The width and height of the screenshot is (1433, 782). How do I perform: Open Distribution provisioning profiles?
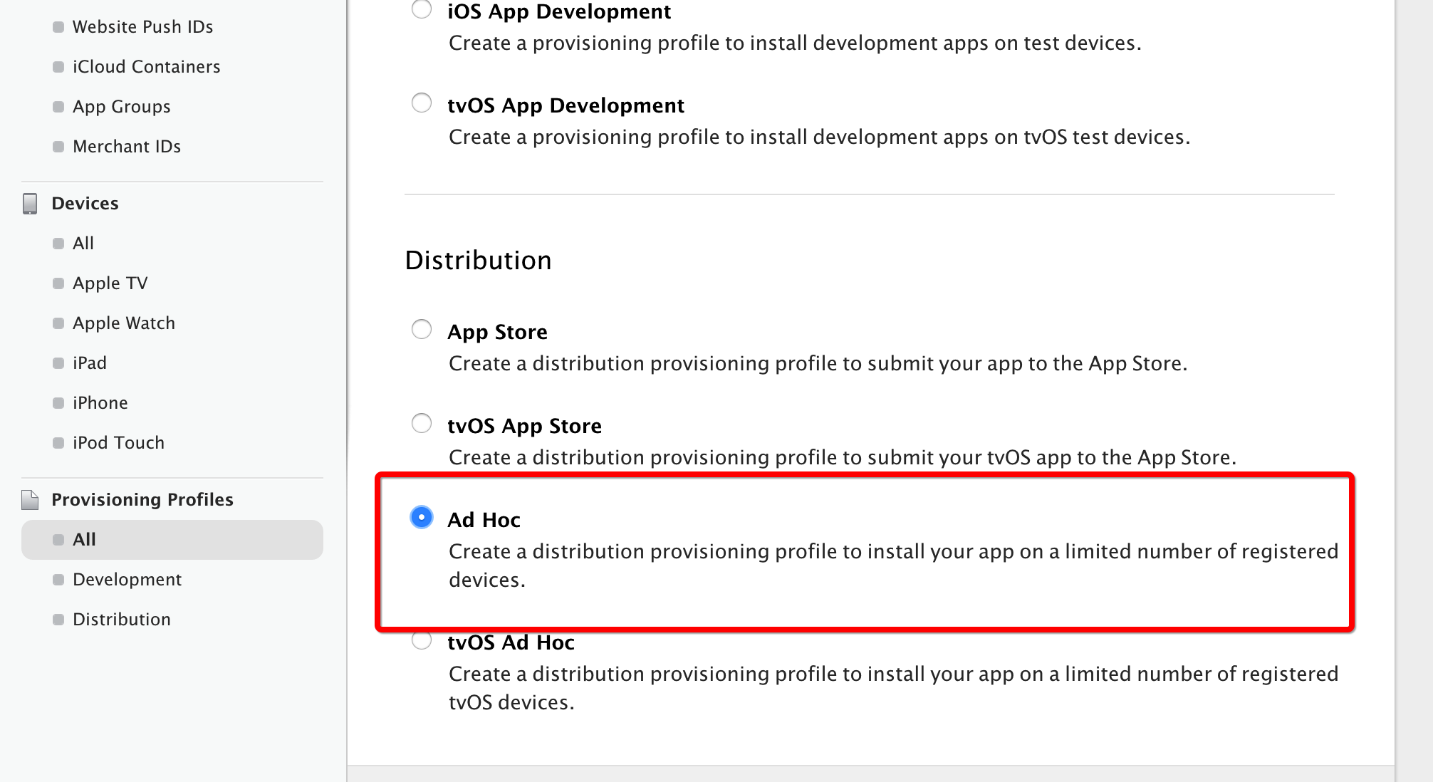[x=121, y=620]
